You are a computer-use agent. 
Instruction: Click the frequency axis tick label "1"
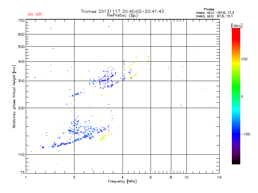click(26, 177)
